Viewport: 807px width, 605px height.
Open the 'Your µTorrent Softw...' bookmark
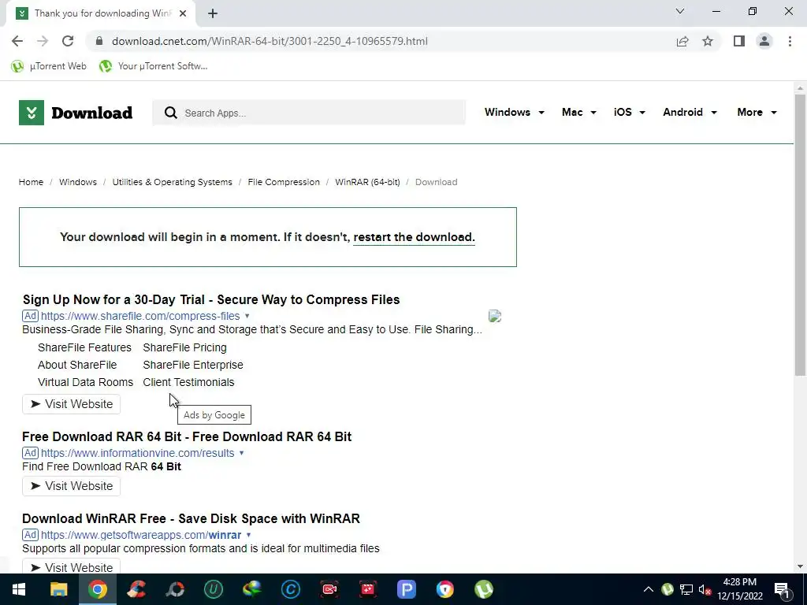coord(154,66)
